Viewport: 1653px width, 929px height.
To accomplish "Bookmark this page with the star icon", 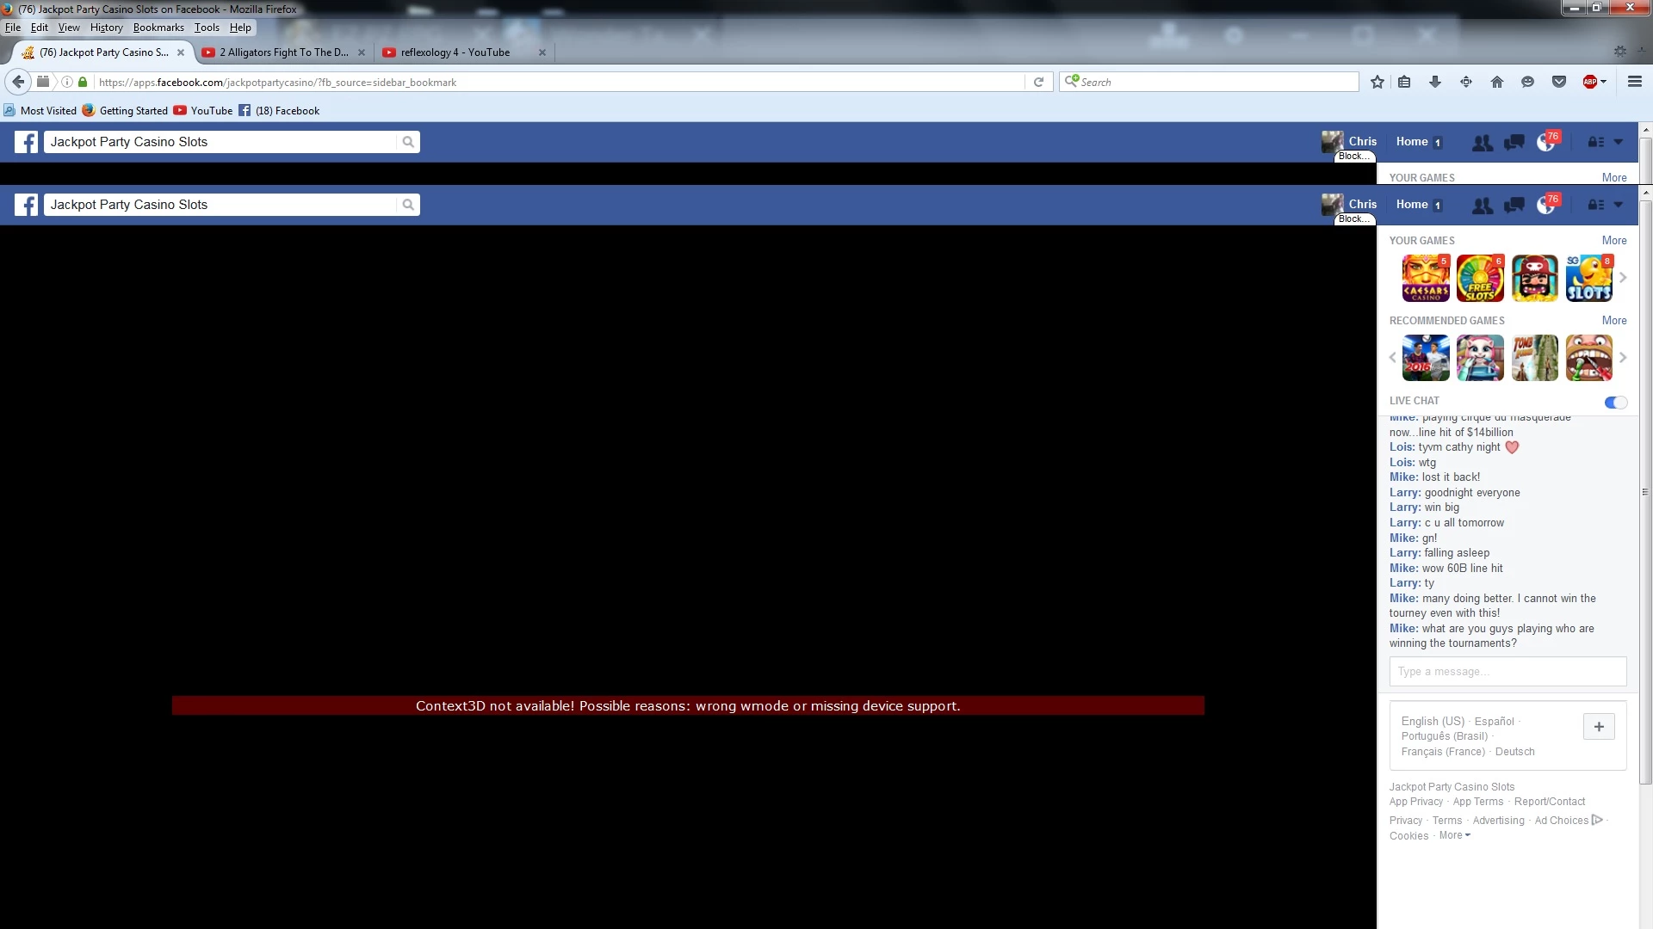I will point(1377,82).
